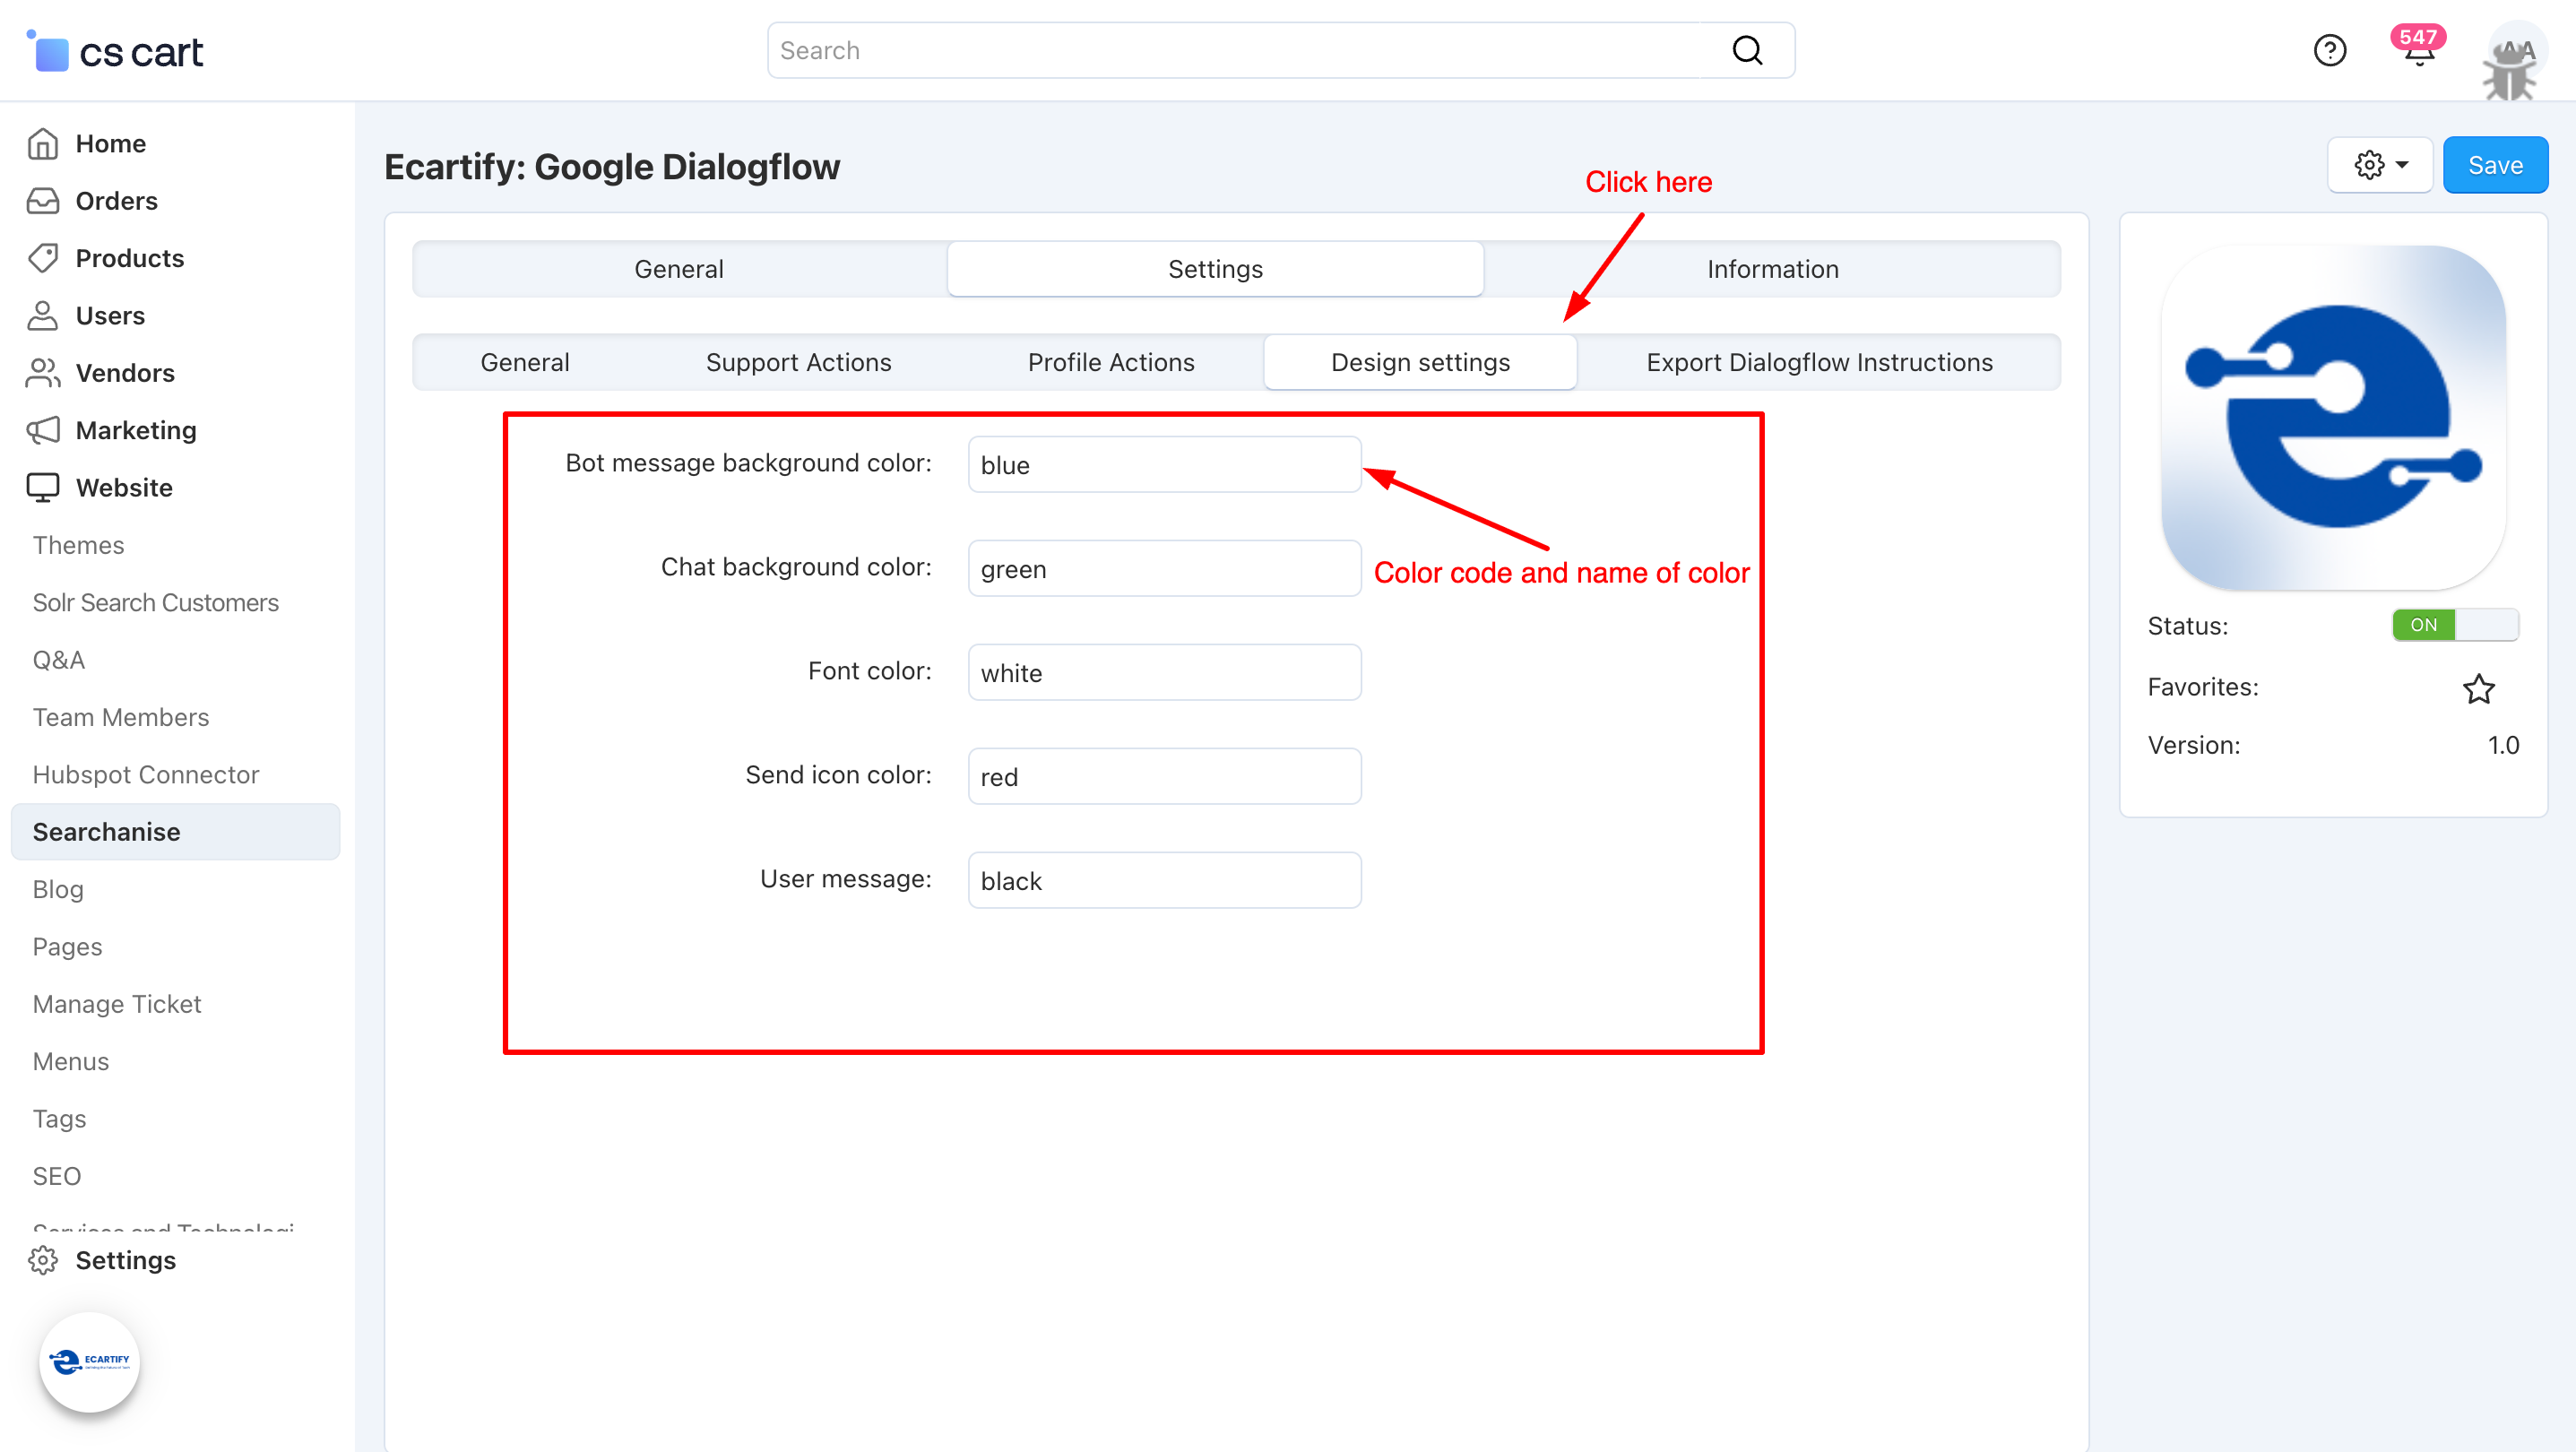Open the Support Actions sub-tab
This screenshot has width=2576, height=1452.
[x=798, y=362]
